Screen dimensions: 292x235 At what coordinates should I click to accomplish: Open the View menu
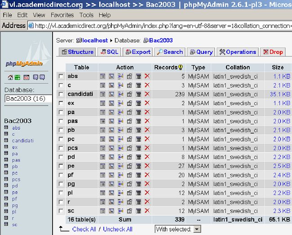pos(39,15)
